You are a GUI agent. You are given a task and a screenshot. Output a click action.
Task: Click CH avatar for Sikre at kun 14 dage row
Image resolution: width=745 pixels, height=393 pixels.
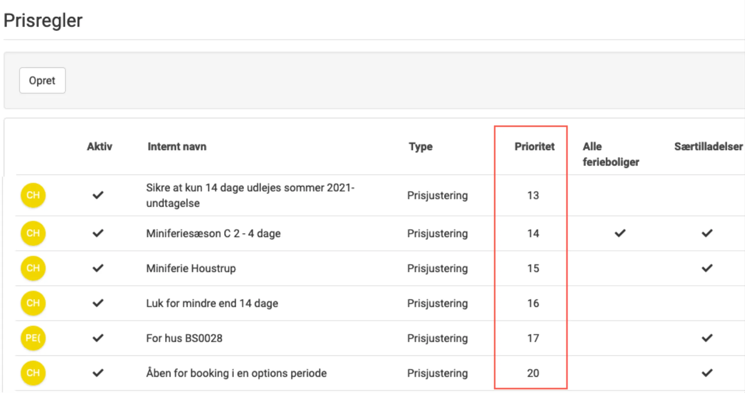pyautogui.click(x=33, y=195)
